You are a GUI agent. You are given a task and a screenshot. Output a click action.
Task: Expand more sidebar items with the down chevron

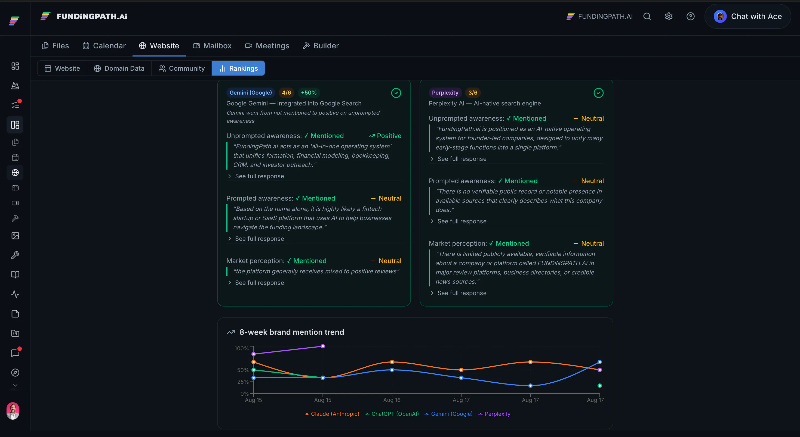tap(15, 385)
